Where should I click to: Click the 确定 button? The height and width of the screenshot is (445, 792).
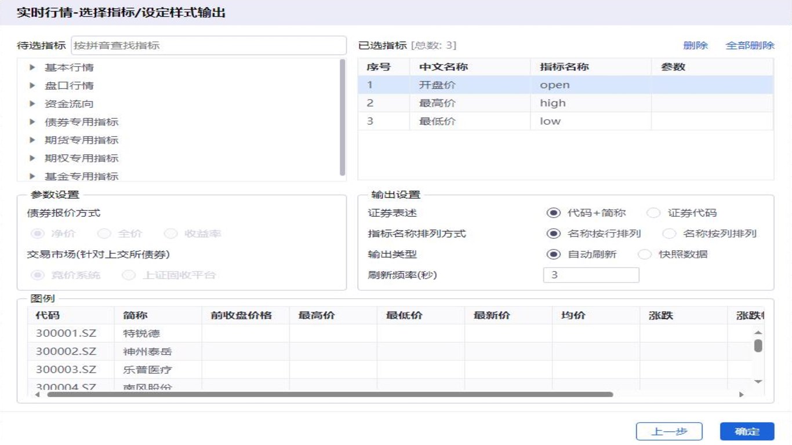pos(747,431)
